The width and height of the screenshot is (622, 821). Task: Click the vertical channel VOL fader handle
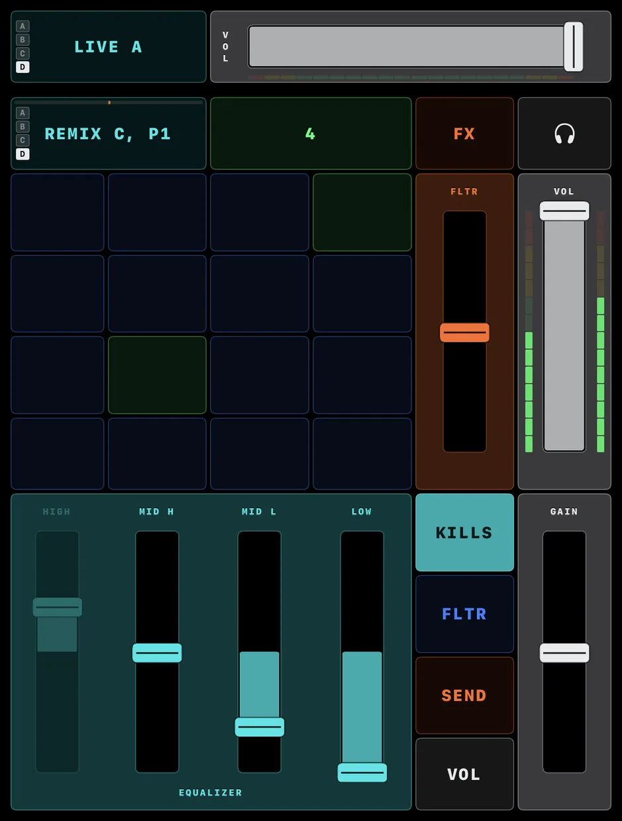(564, 211)
